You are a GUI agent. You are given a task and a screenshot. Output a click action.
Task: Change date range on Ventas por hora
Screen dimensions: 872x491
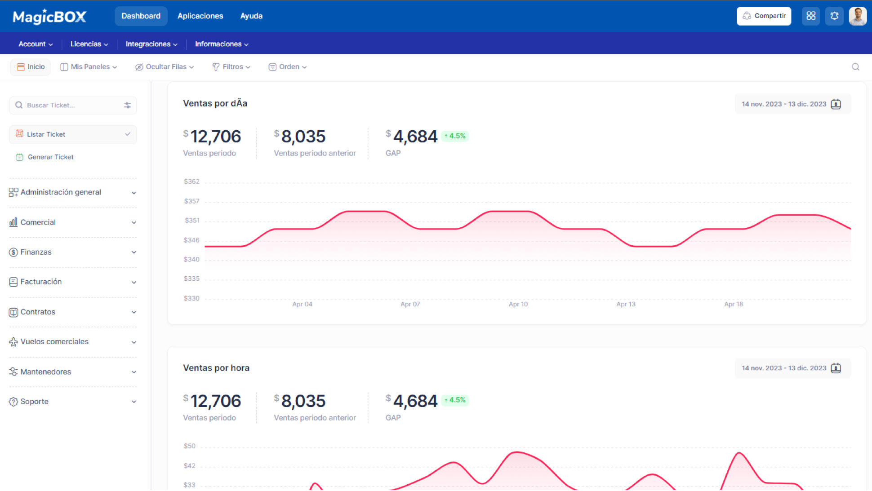click(x=792, y=368)
